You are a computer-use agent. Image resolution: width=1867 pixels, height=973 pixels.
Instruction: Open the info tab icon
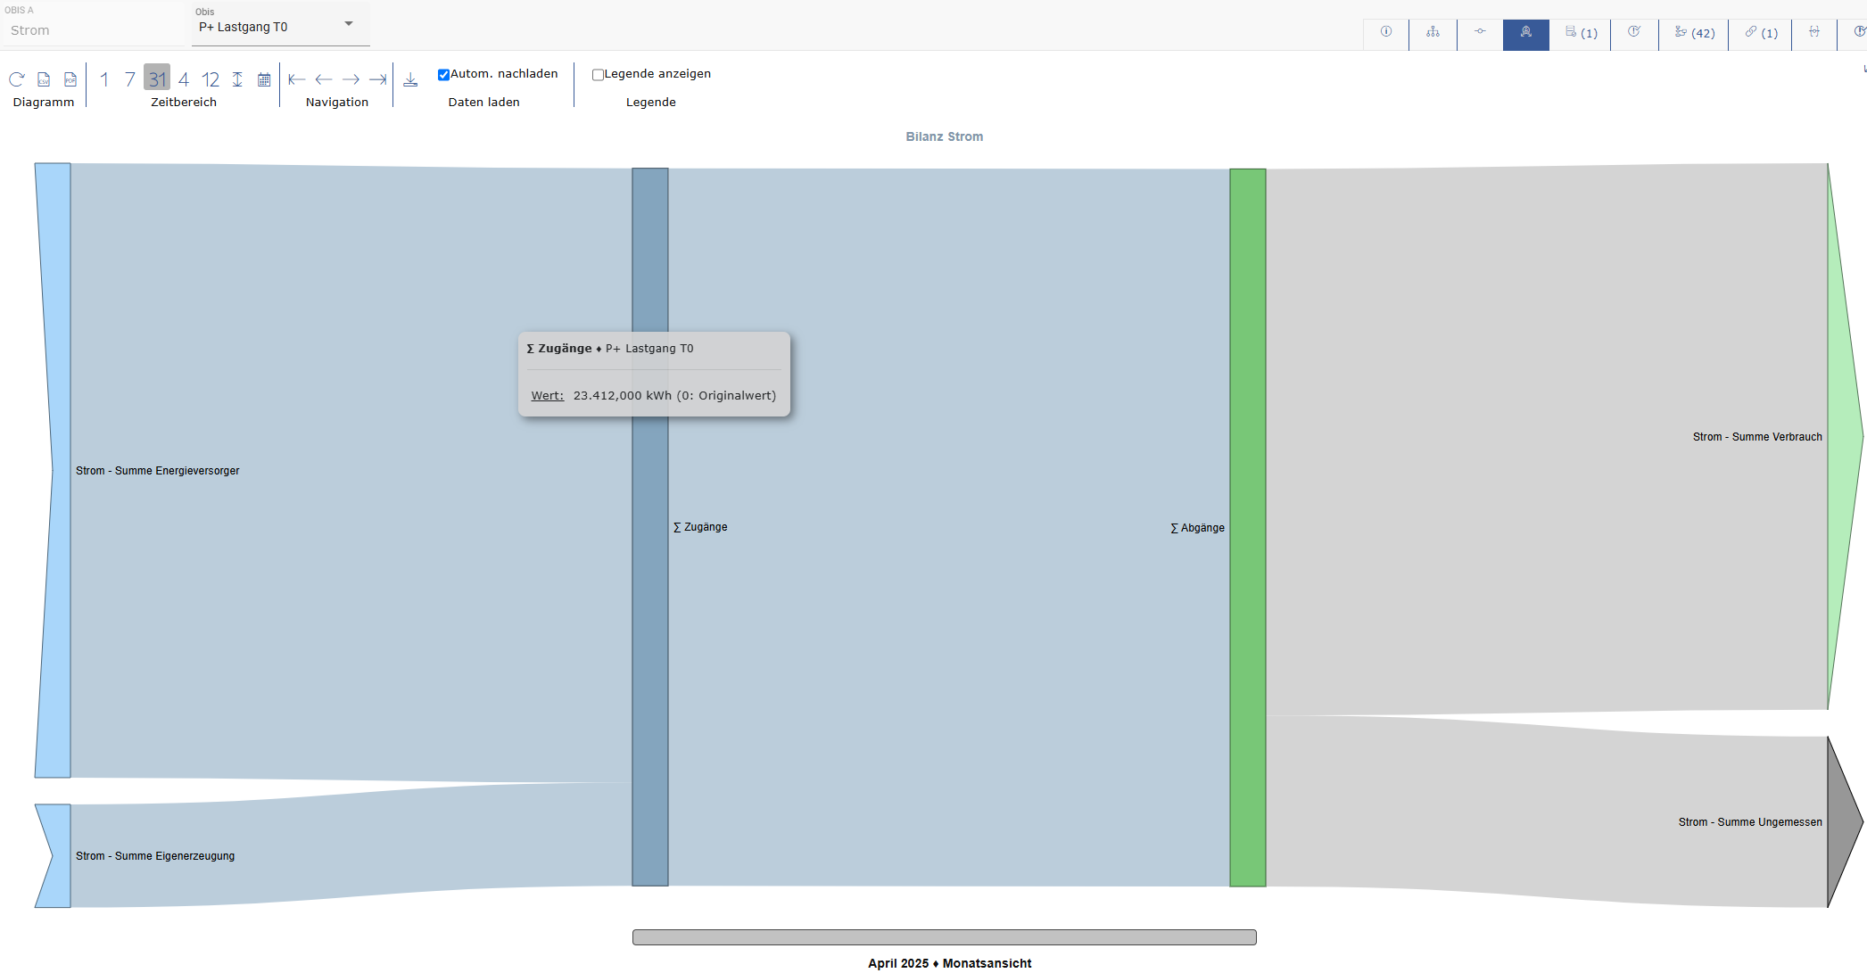tap(1386, 32)
